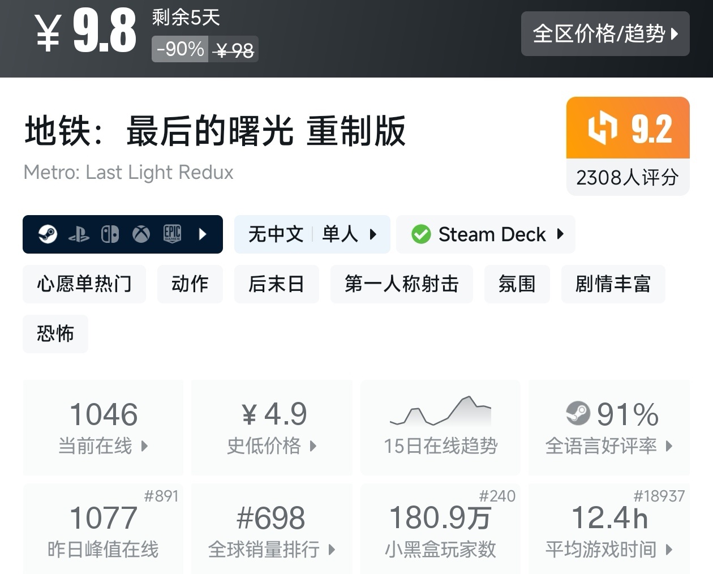Open 平均游戏时间 12.4h details
The image size is (713, 574).
pos(609,529)
